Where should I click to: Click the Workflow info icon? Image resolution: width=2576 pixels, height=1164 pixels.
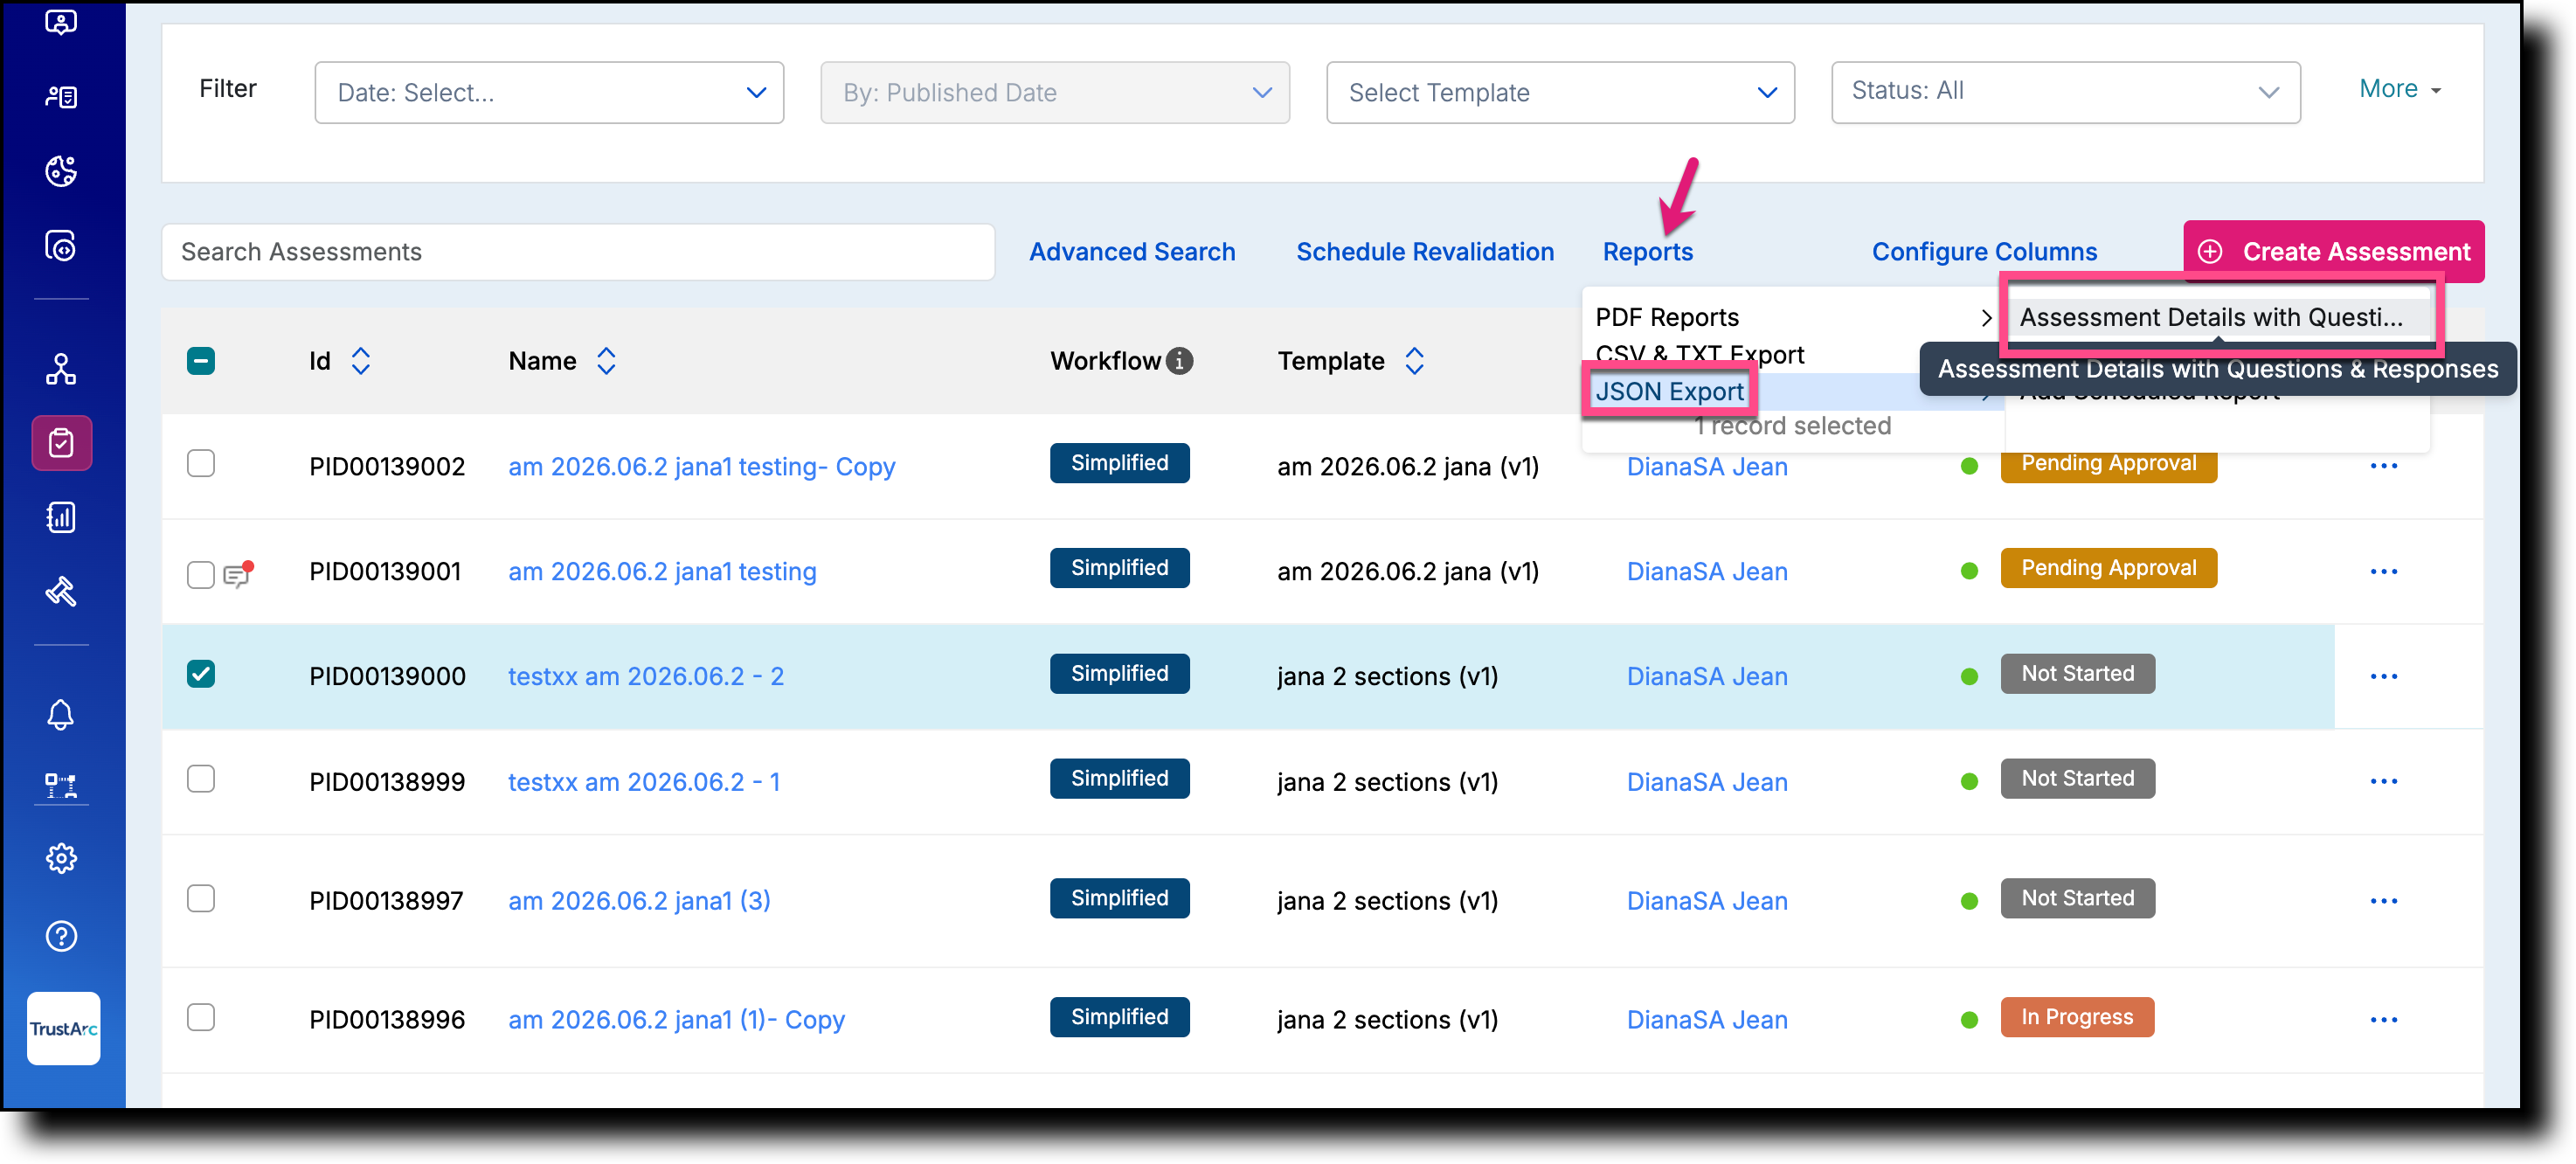1179,361
